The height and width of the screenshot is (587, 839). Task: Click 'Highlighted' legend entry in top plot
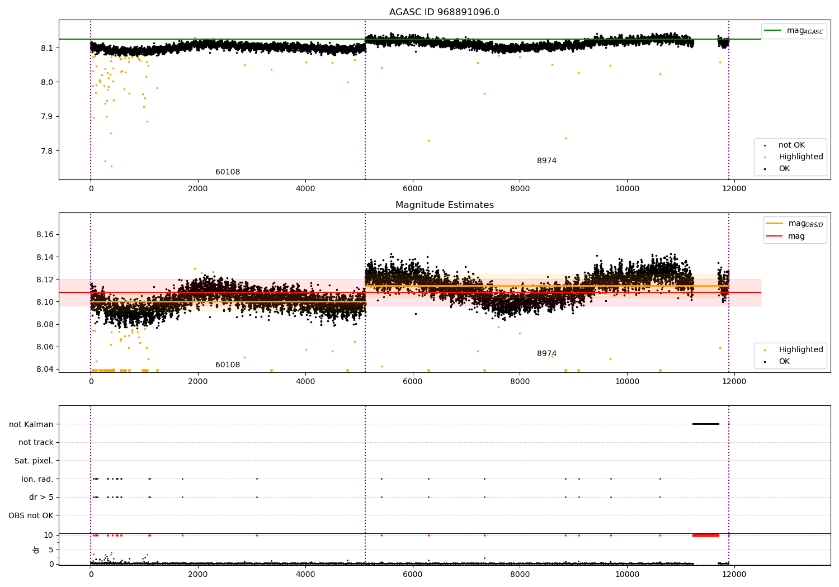click(801, 157)
